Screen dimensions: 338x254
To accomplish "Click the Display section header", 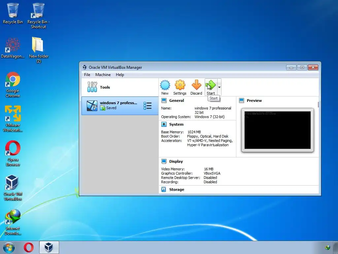I will (176, 161).
